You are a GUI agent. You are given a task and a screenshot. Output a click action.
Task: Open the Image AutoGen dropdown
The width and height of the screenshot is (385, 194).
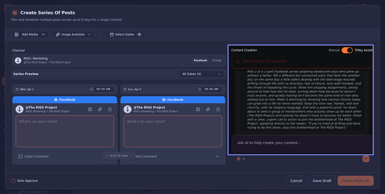(x=73, y=34)
